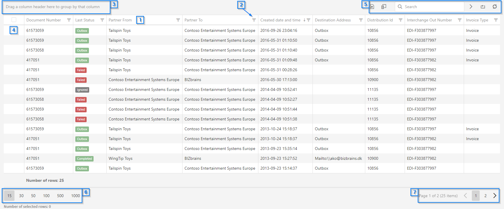This screenshot has width=504, height=209.
Task: Click the right arrow icon beside Search
Action: tap(471, 7)
